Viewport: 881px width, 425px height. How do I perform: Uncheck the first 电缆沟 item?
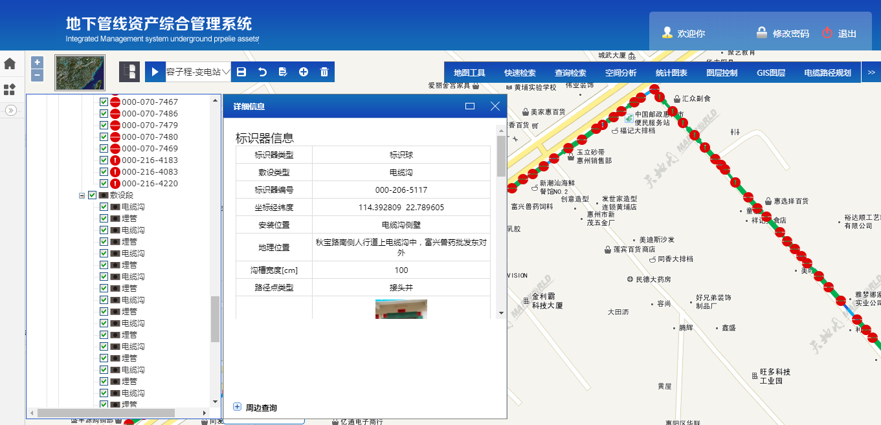104,206
